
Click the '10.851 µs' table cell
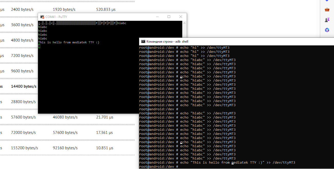pyautogui.click(x=104, y=148)
